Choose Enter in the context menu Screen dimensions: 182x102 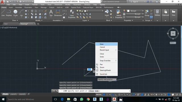[106, 44]
